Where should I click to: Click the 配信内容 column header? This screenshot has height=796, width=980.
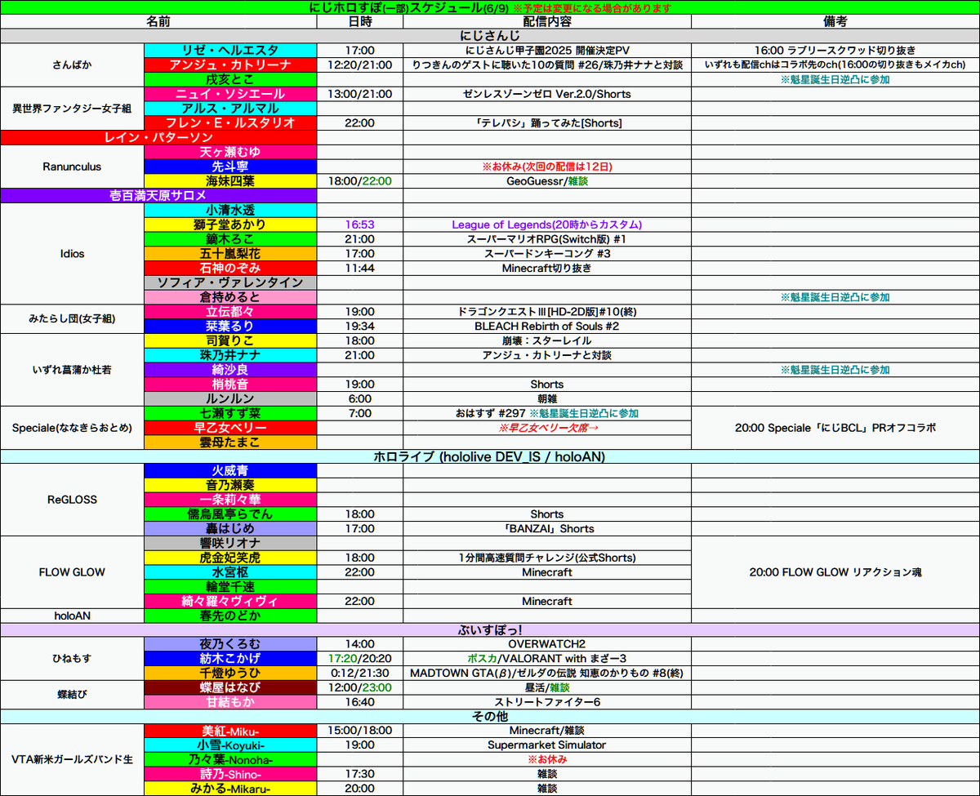tap(547, 22)
